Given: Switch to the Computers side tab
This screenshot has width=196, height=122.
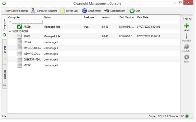Looking at the screenshot, I should tap(5, 27).
